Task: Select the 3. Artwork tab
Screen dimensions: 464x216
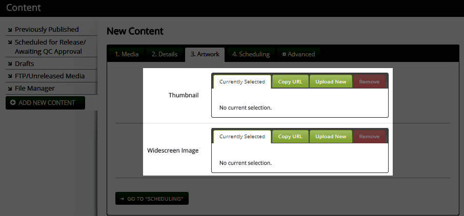Action: [x=205, y=54]
